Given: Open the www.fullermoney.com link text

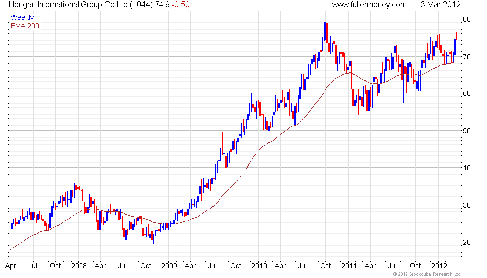Looking at the screenshot, I should pyautogui.click(x=369, y=4).
